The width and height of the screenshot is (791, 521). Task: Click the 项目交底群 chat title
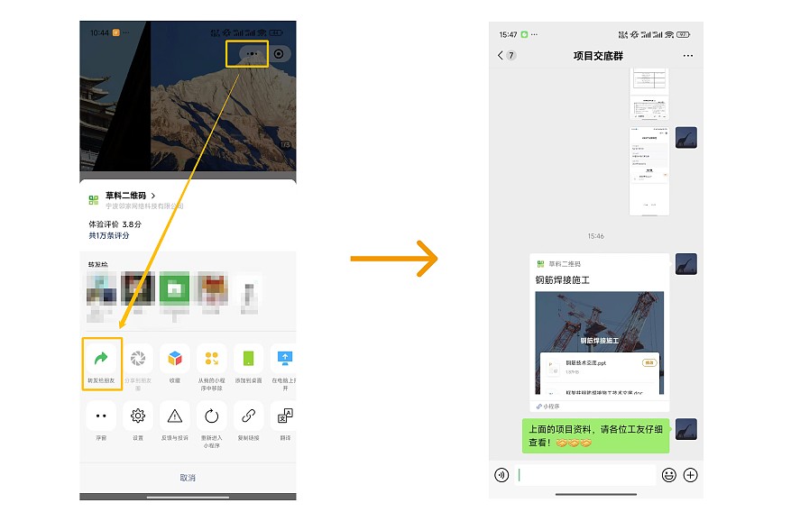point(598,56)
